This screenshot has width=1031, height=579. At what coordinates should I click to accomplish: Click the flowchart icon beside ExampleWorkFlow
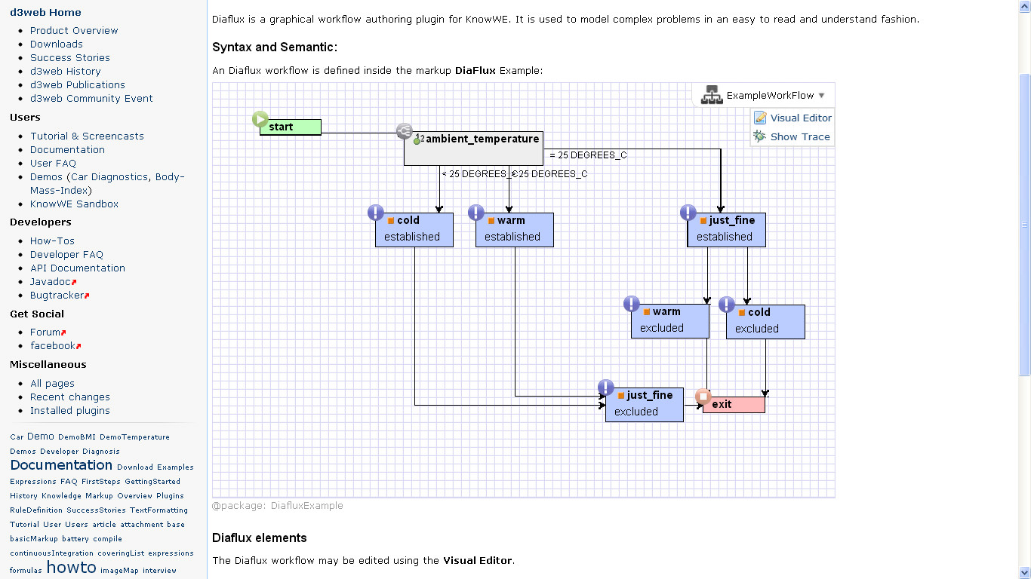[712, 95]
